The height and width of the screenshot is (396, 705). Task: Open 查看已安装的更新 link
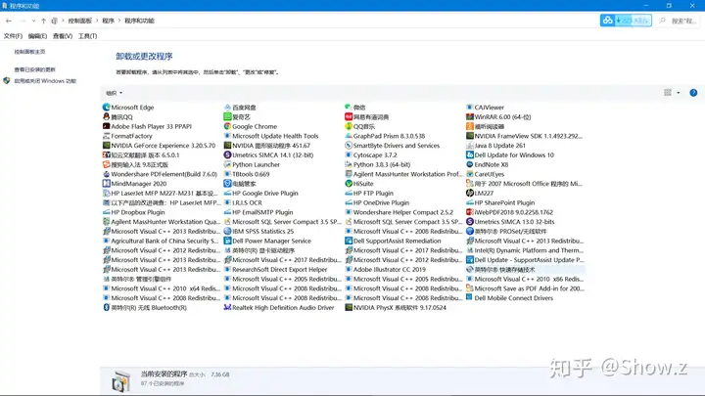pos(34,69)
